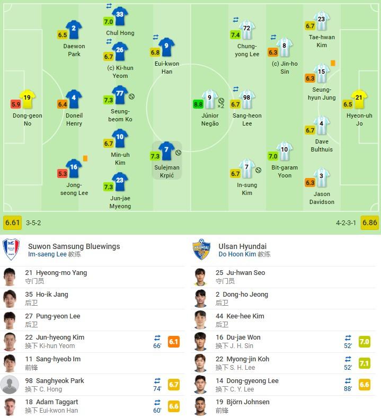
Task: Click Júnior Negão's light blue number 9 jersey
Action: coord(210,98)
